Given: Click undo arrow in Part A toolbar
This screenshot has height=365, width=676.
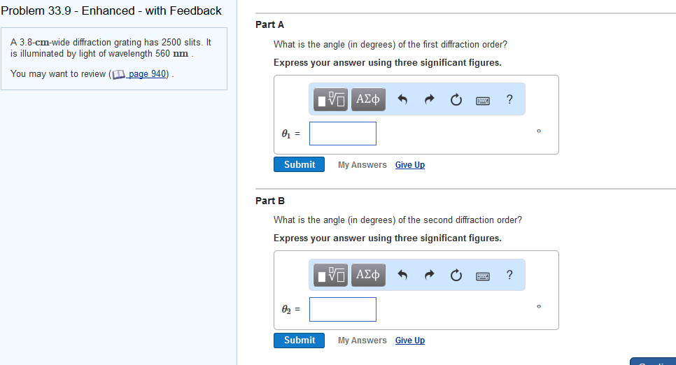Looking at the screenshot, I should 402,100.
